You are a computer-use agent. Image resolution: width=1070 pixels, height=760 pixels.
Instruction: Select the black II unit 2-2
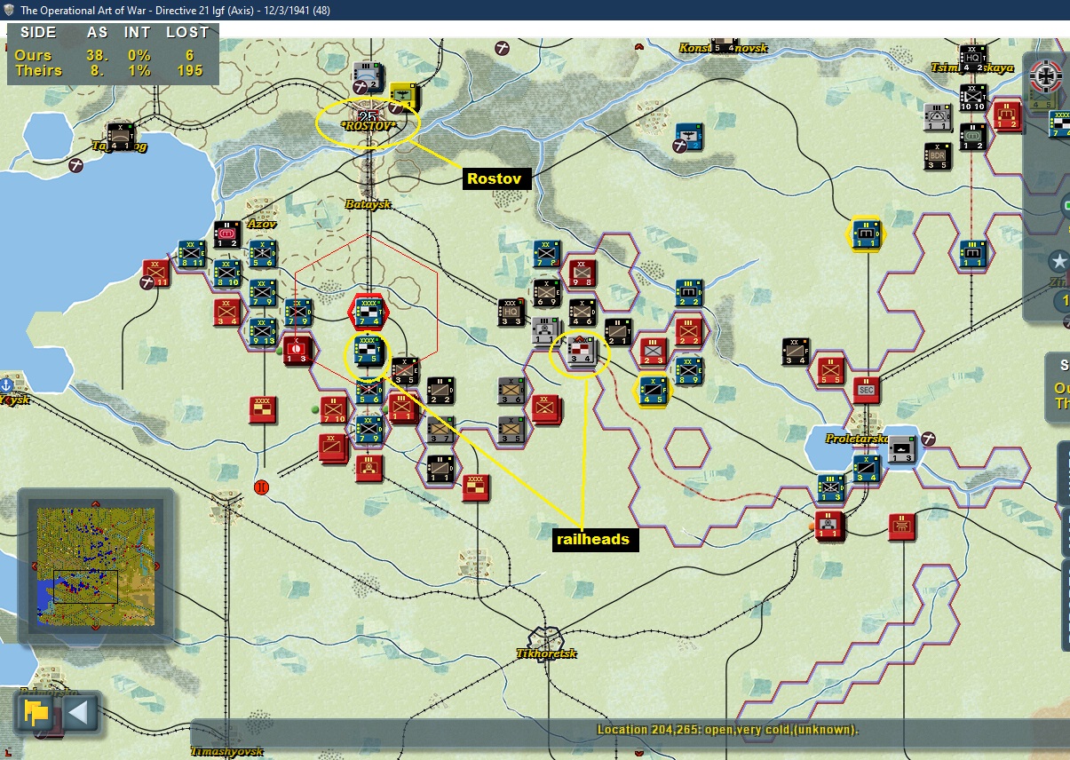440,390
